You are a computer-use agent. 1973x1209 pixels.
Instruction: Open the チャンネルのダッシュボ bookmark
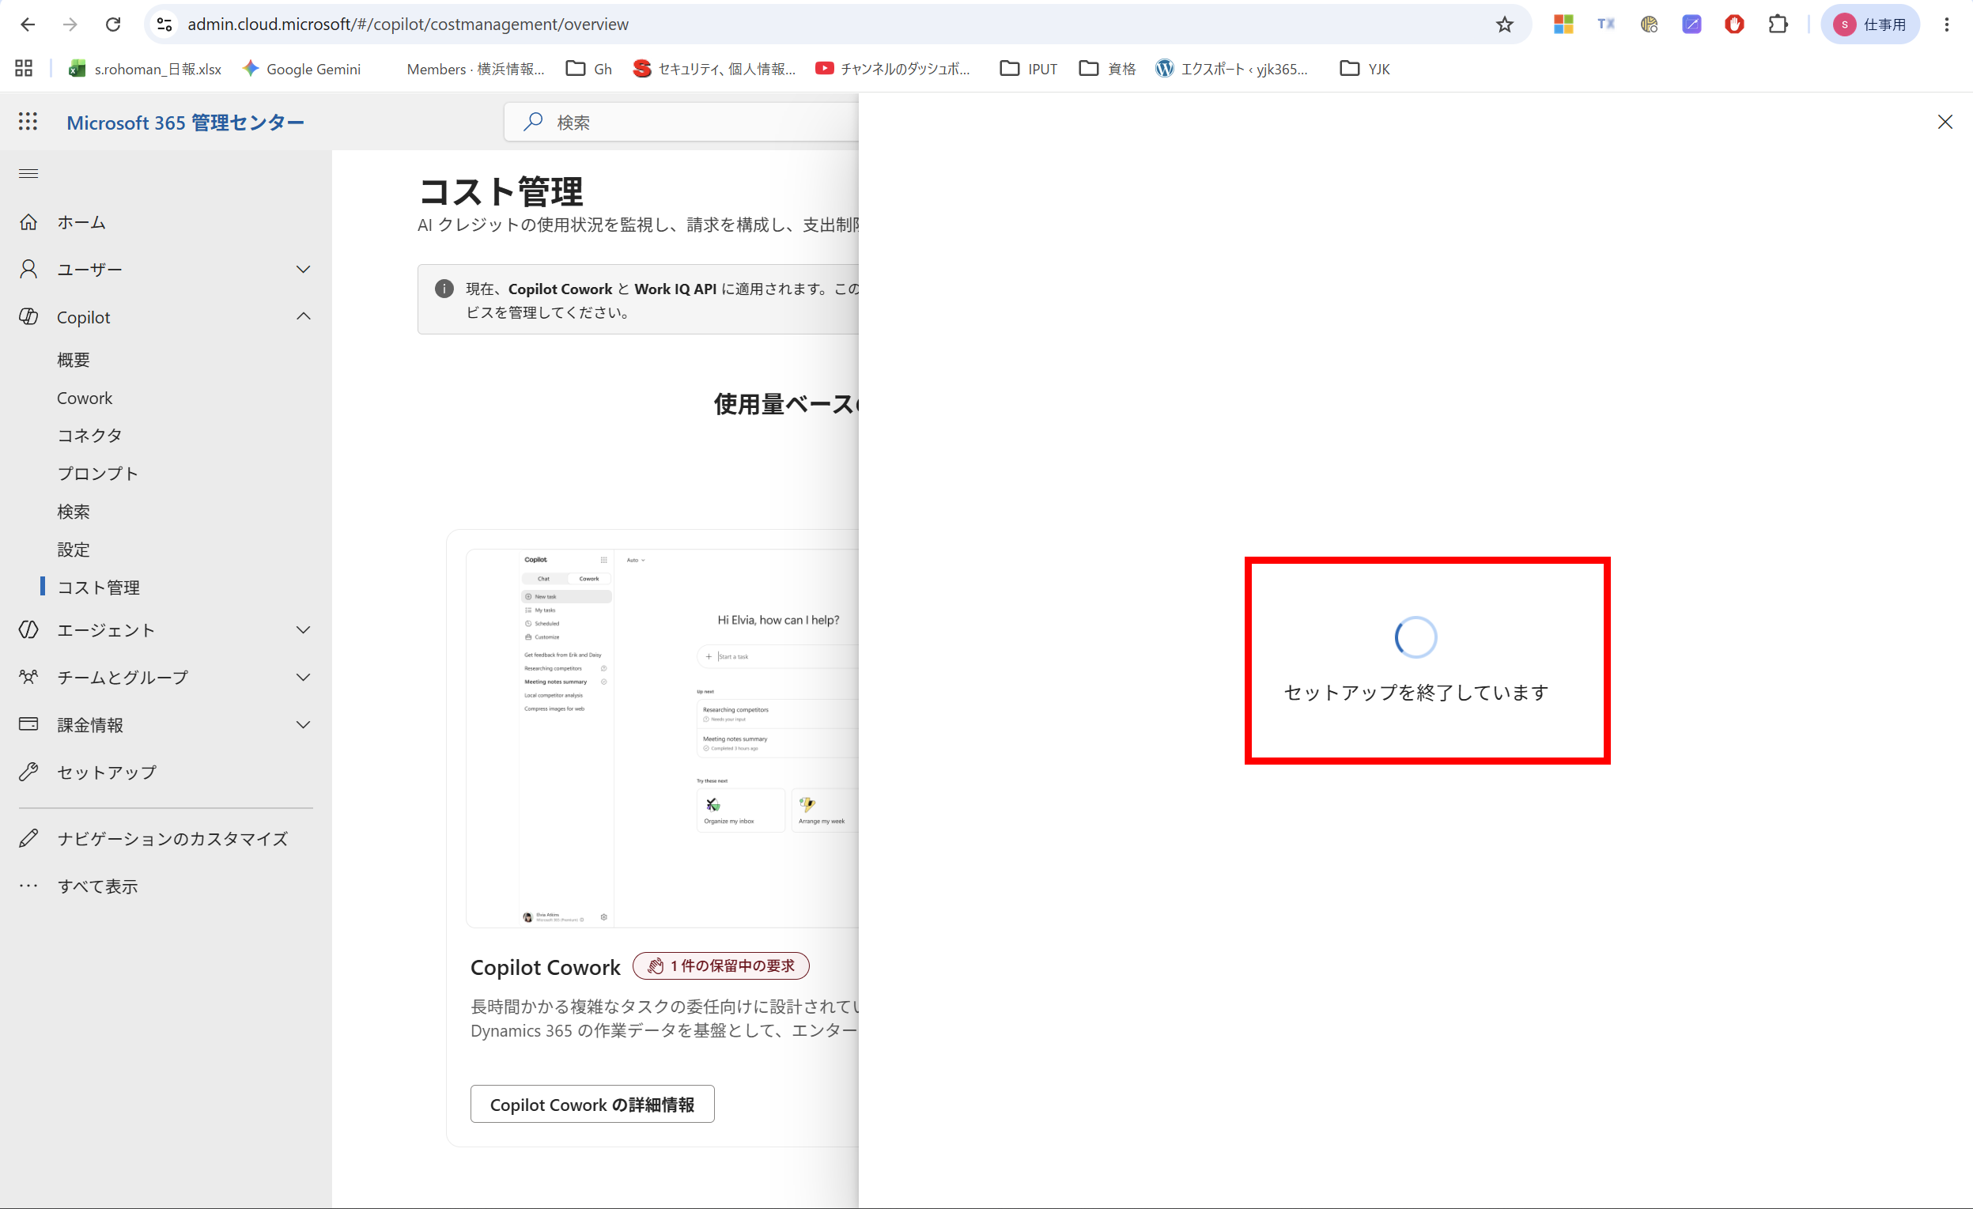click(x=892, y=69)
